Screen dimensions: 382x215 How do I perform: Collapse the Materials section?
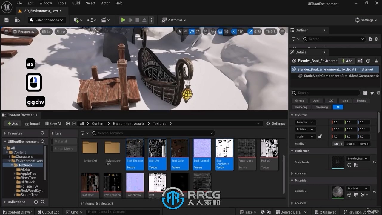click(292, 180)
